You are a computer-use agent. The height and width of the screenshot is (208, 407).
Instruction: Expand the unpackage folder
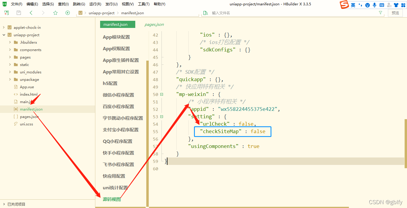pos(10,79)
